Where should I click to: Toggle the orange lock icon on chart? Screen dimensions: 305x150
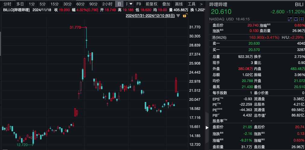pyautogui.click(x=184, y=15)
